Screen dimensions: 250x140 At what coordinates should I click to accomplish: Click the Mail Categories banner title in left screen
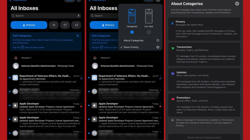pyautogui.click(x=22, y=36)
